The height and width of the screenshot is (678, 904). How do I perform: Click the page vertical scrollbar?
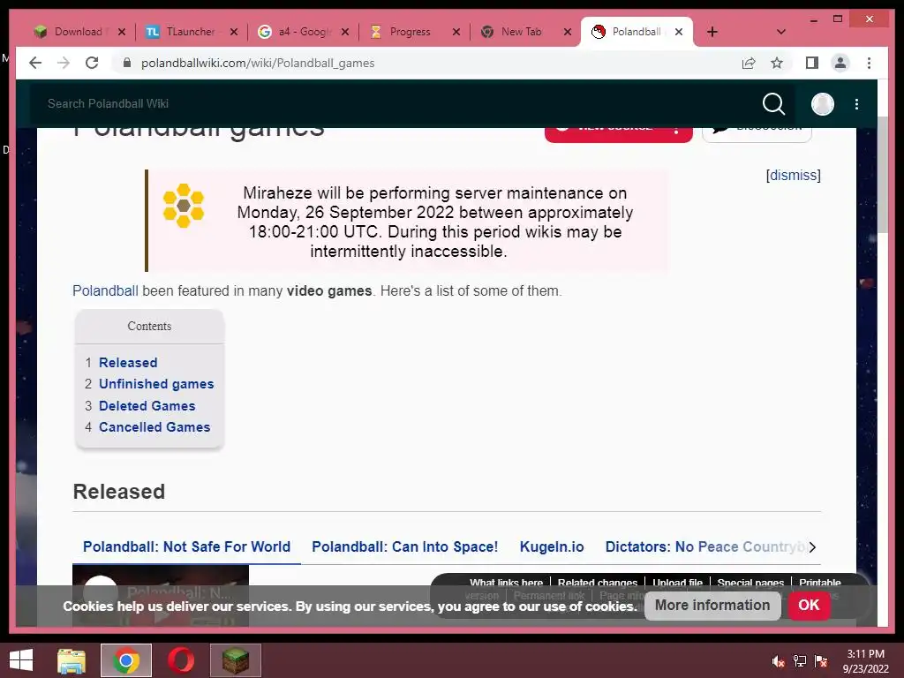[x=882, y=174]
